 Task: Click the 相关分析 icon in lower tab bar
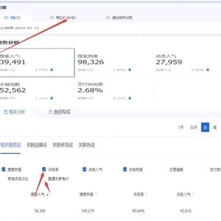coord(6,112)
